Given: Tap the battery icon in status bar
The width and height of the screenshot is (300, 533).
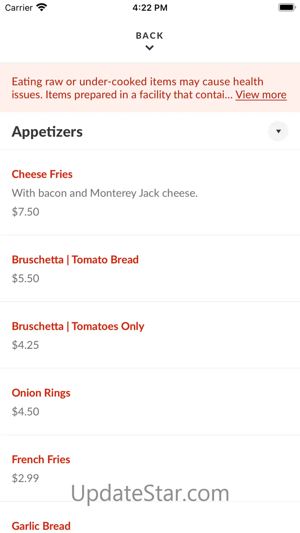Looking at the screenshot, I should 287,7.
